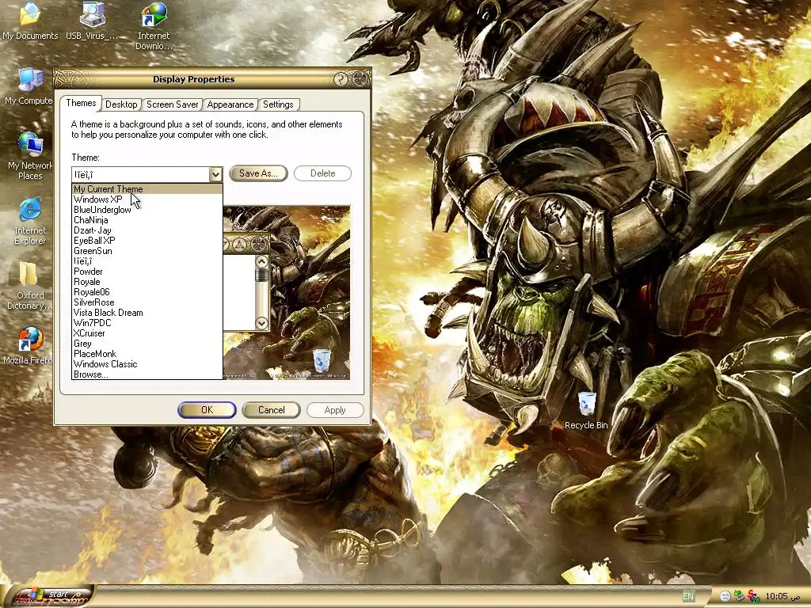Choose the Dzart- Jay theme

[x=147, y=230]
